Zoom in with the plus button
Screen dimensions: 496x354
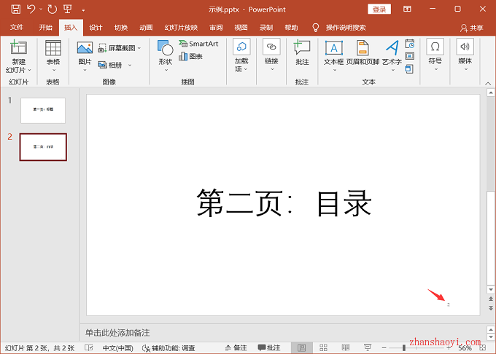point(449,347)
